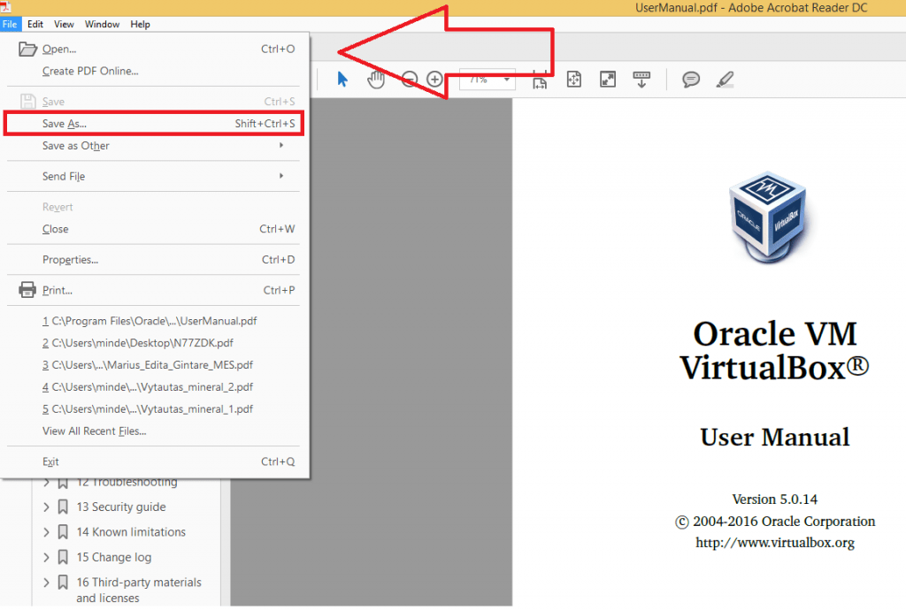Open the sticky note comment tool
The width and height of the screenshot is (906, 610).
[x=691, y=79]
